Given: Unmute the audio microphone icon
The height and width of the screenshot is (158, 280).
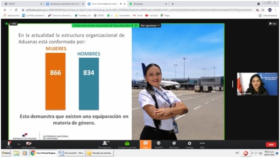Looking at the screenshot, I should click(x=9, y=144).
